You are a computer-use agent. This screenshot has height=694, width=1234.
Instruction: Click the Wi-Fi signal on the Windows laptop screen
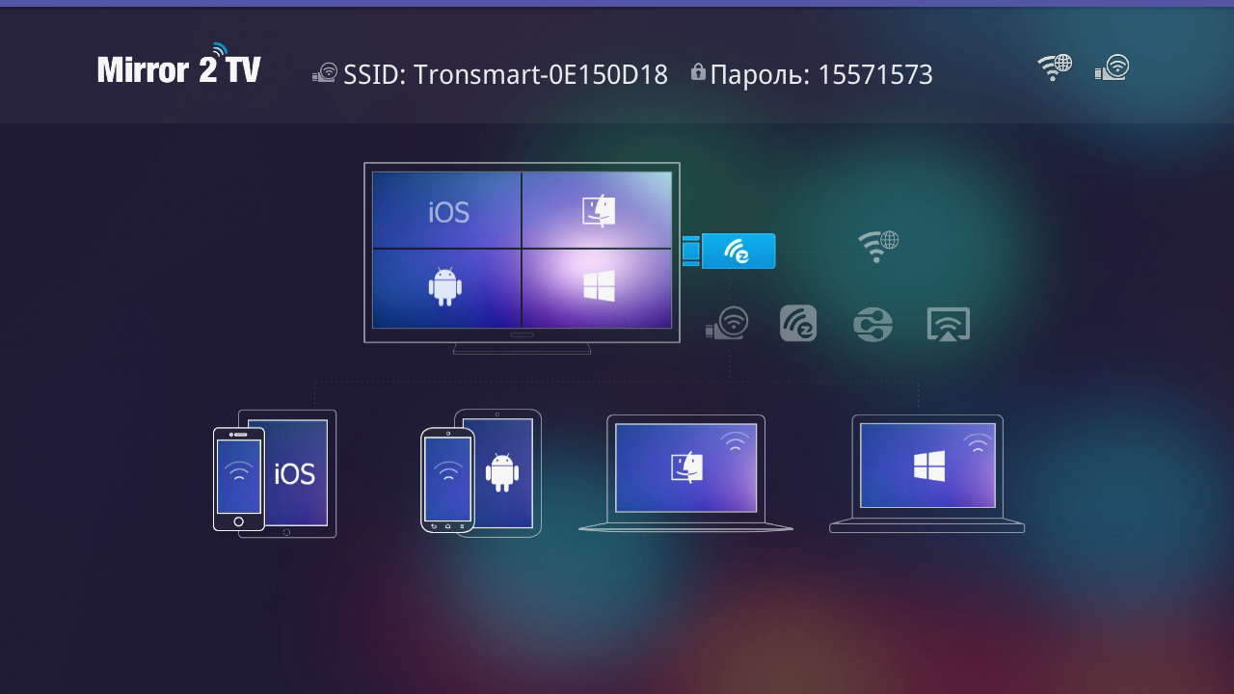978,442
